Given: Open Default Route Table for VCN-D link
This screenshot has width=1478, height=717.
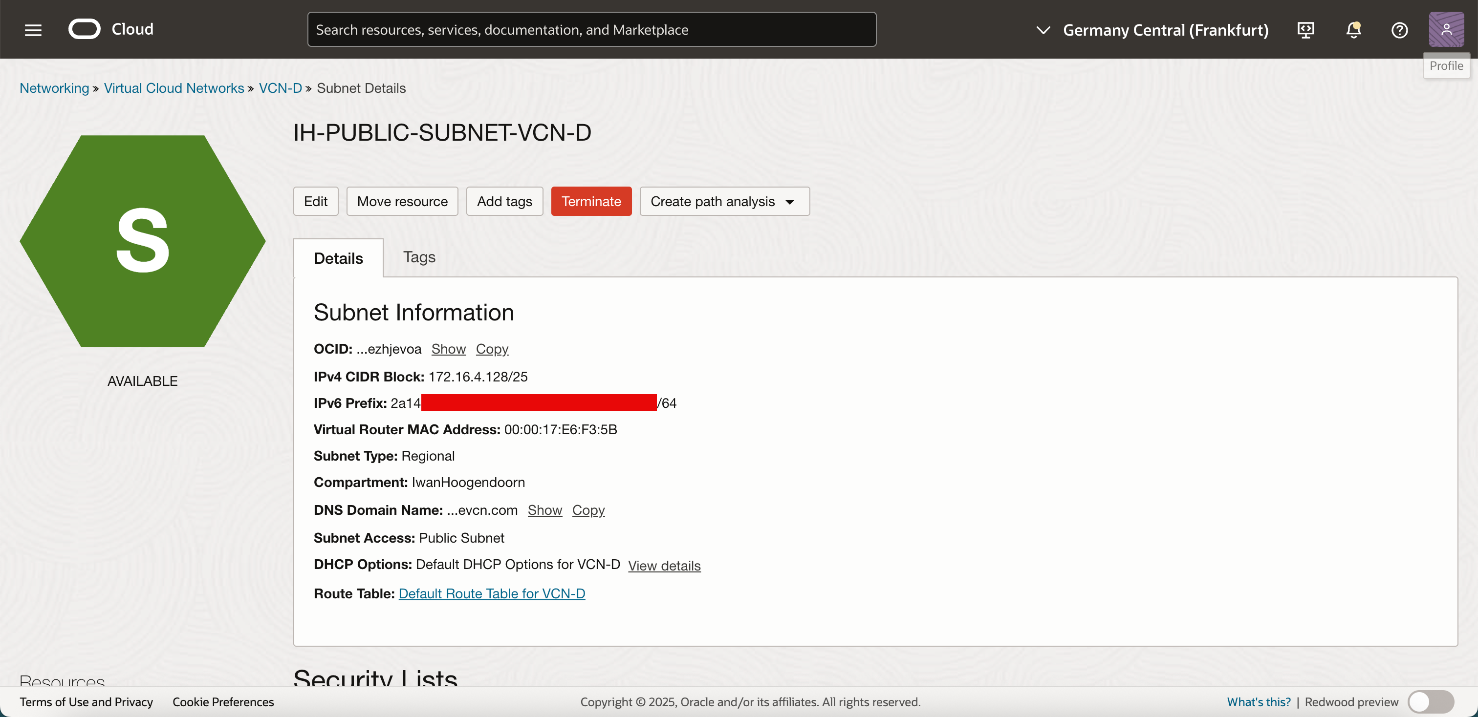Looking at the screenshot, I should click(492, 593).
